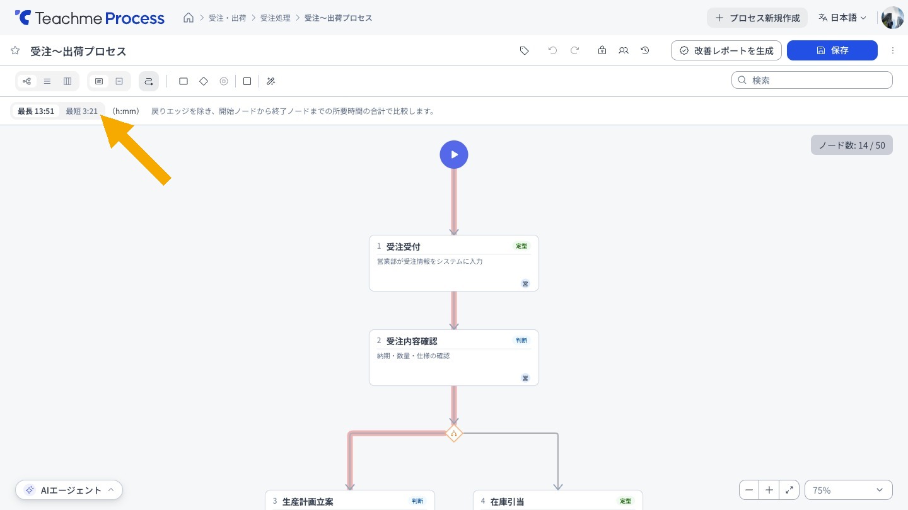Select the 最長 13:51 path tab
The width and height of the screenshot is (908, 510).
tap(36, 111)
